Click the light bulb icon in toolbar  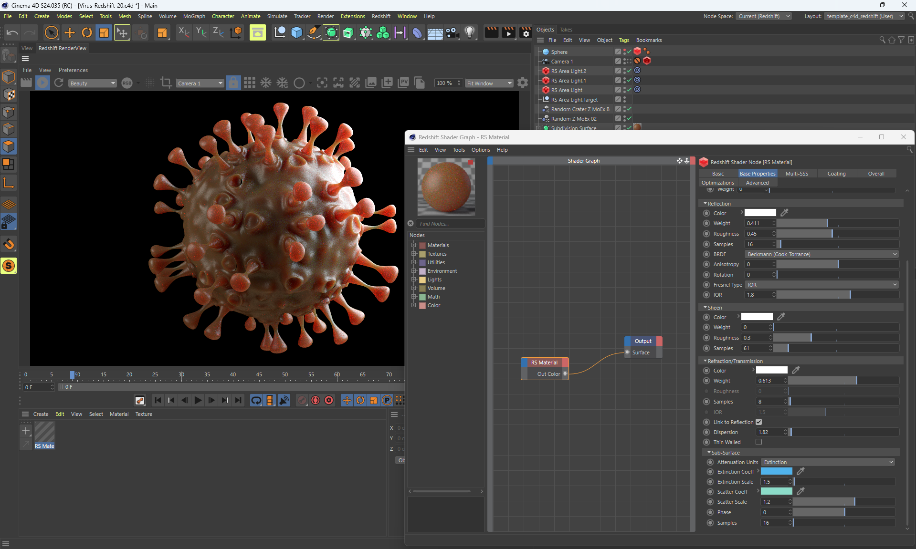click(x=470, y=32)
